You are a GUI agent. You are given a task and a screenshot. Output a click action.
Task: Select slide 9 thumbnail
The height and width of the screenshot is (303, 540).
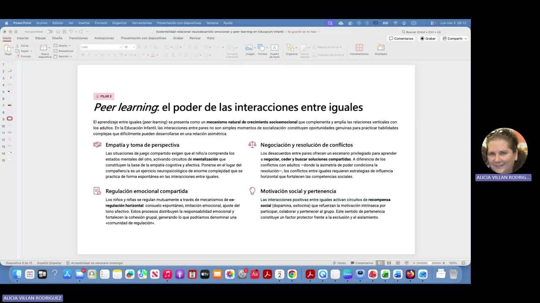(x=9, y=119)
